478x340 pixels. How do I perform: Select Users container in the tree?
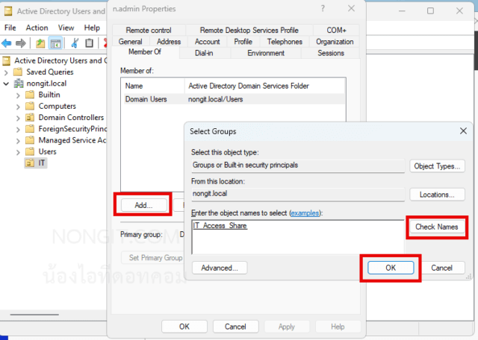pos(47,151)
